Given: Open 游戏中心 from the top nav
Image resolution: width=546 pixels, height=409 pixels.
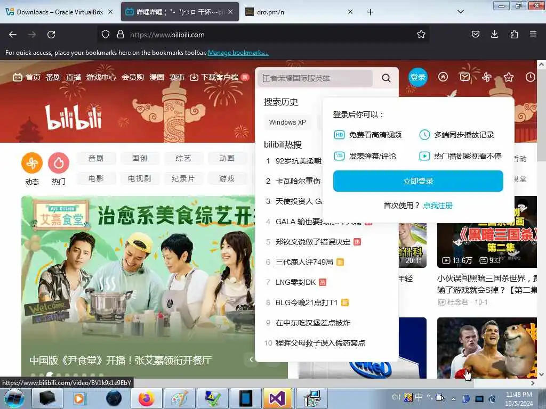Looking at the screenshot, I should pos(101,77).
